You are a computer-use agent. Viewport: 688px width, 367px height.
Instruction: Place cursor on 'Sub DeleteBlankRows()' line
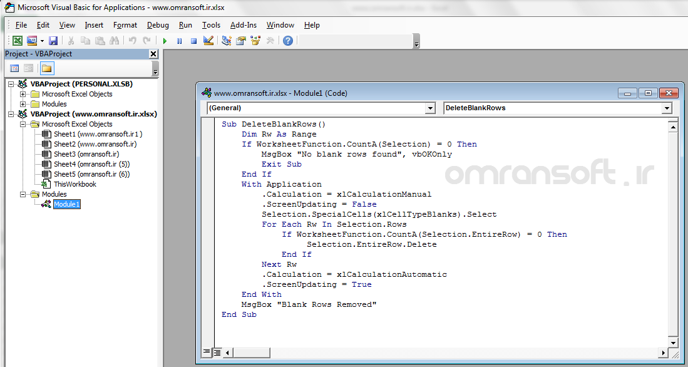tap(274, 124)
